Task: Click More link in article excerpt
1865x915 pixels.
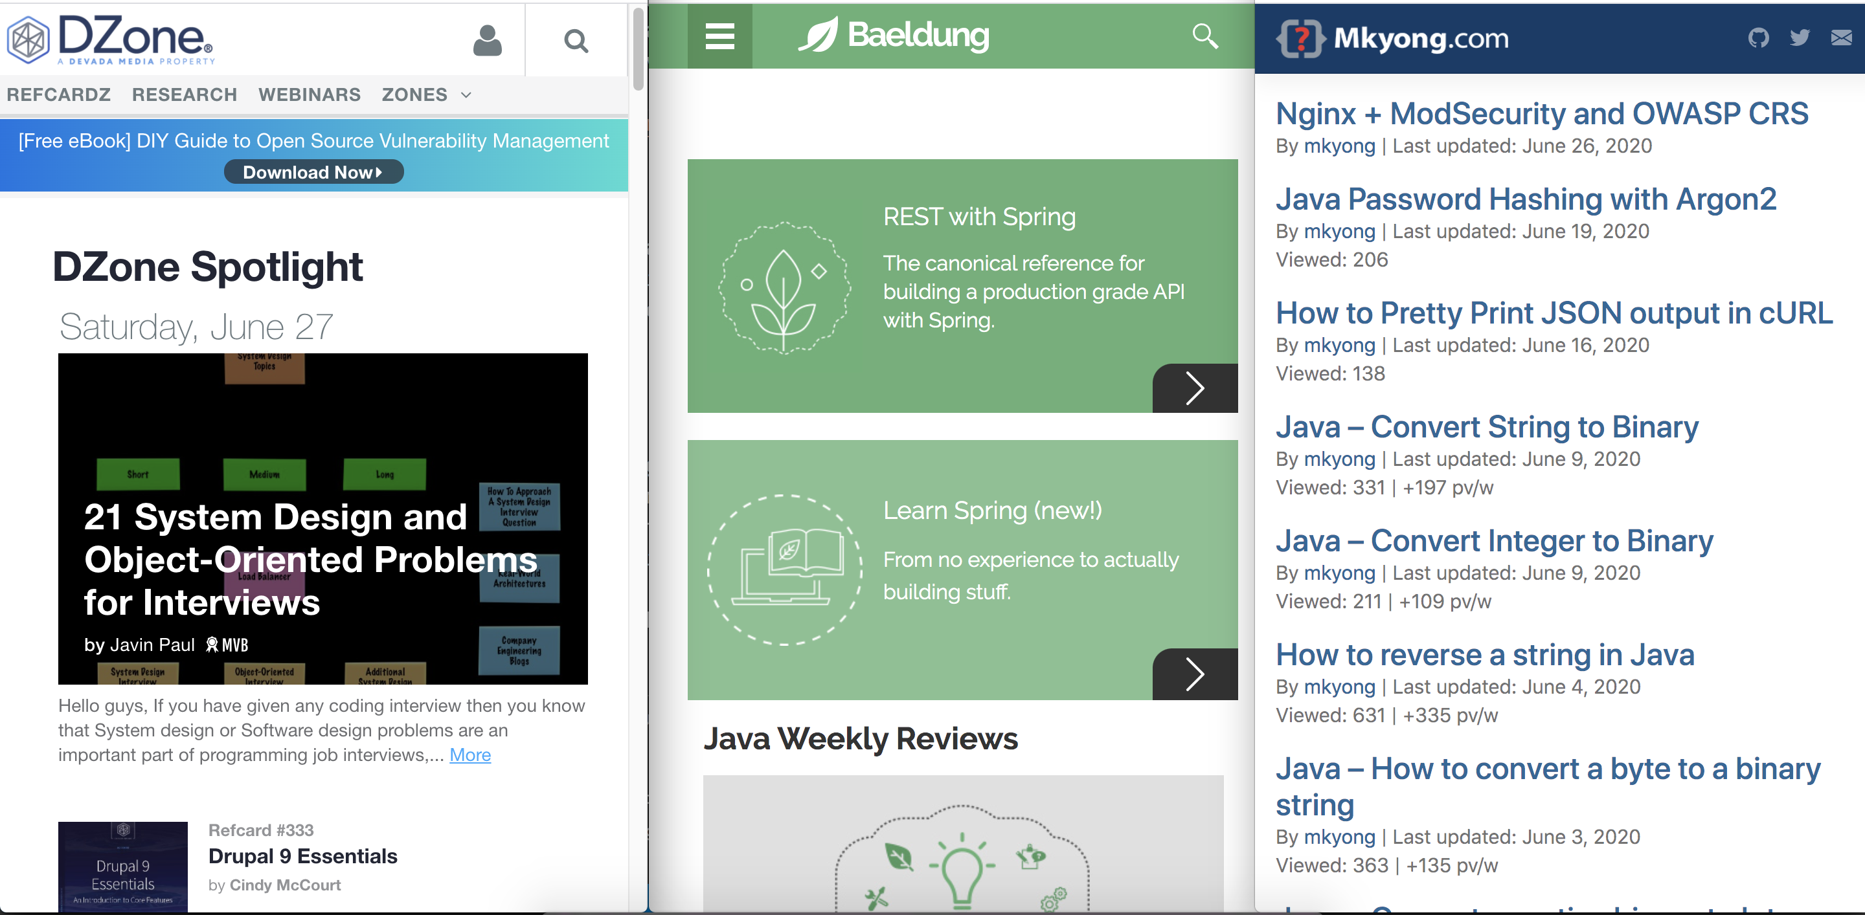Action: click(x=470, y=755)
